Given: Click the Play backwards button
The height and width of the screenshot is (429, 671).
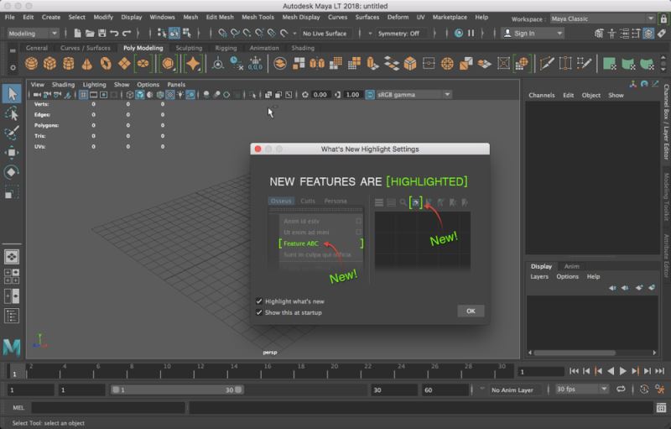Looking at the screenshot, I should [x=611, y=371].
